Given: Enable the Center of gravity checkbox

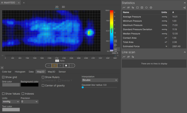Looking at the screenshot, I should 43,86.
